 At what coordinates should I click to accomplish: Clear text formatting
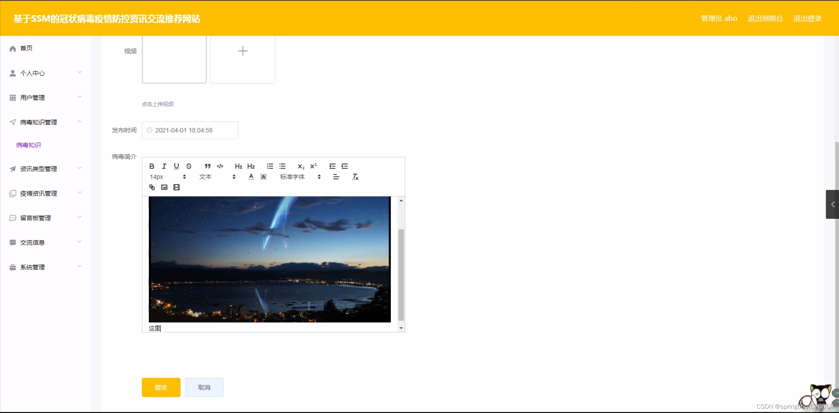pos(355,177)
